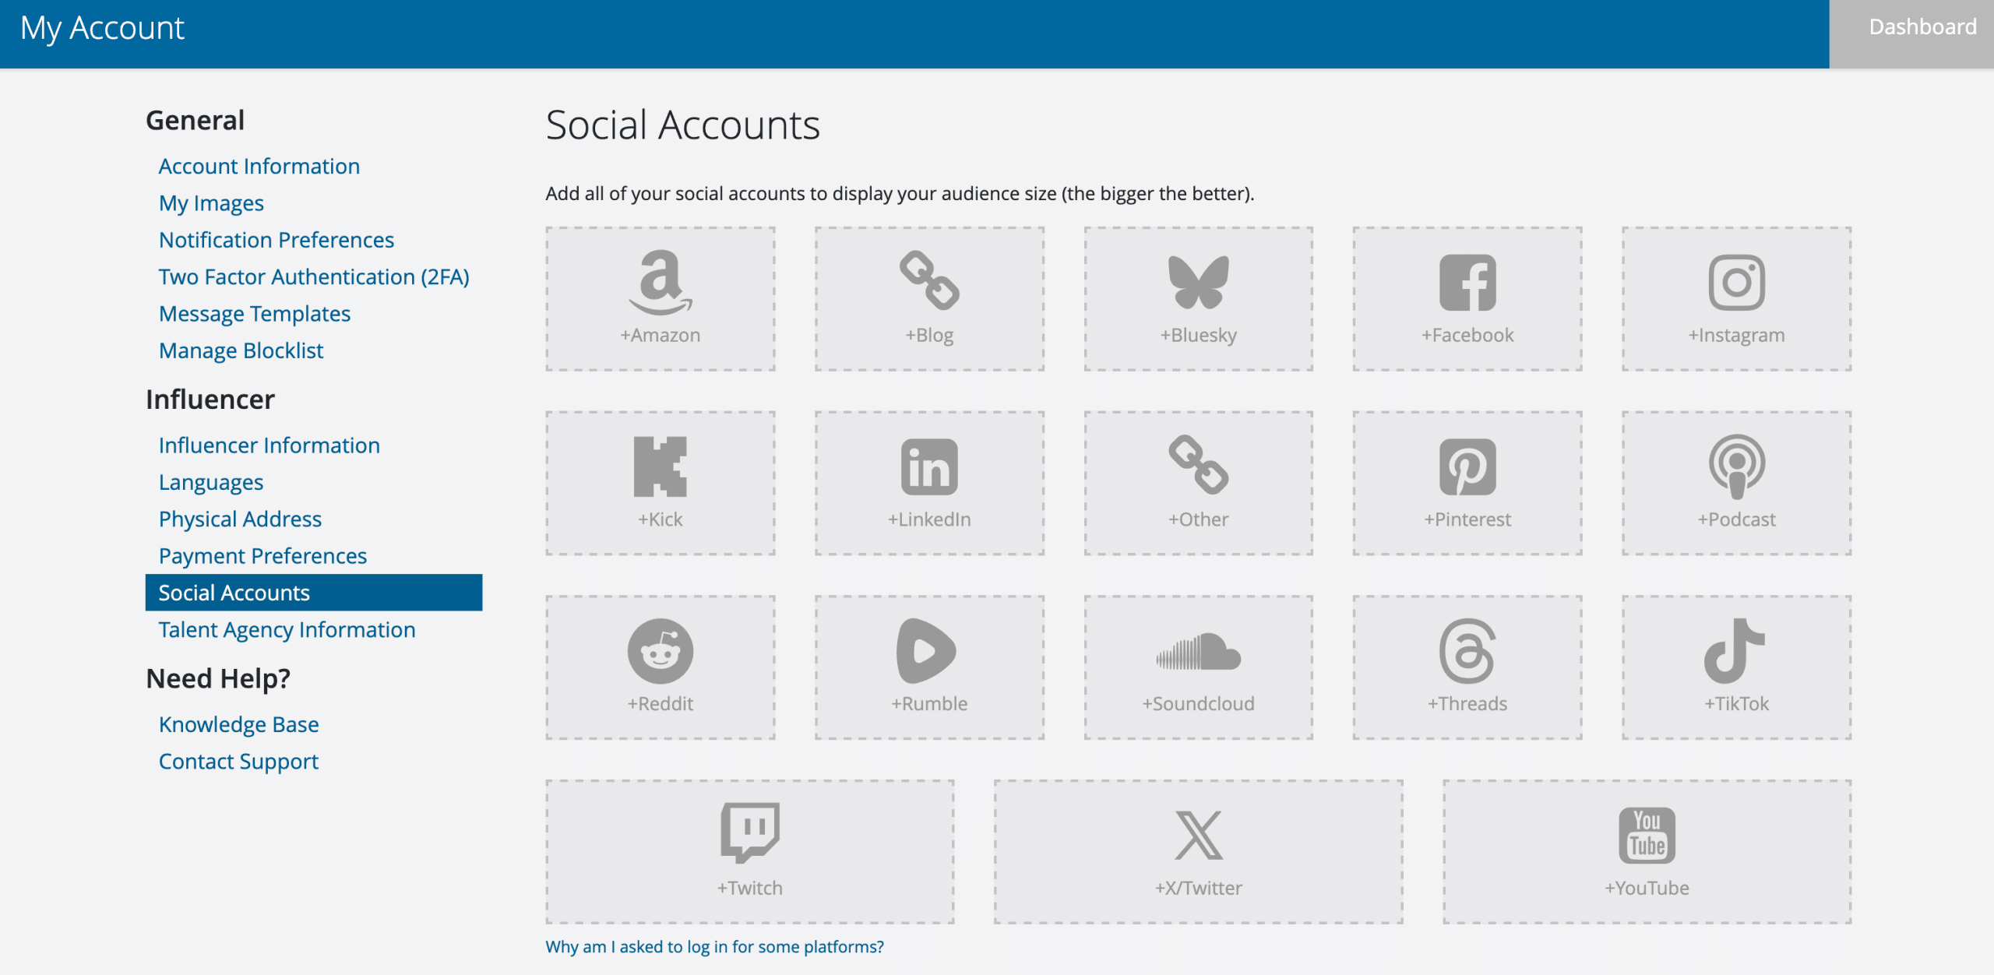Click the Rumble play icon
1994x975 pixels.
click(925, 651)
